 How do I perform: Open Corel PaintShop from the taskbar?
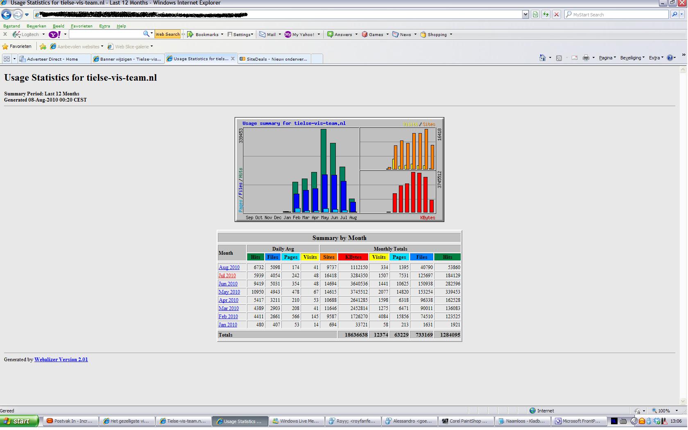pos(466,421)
